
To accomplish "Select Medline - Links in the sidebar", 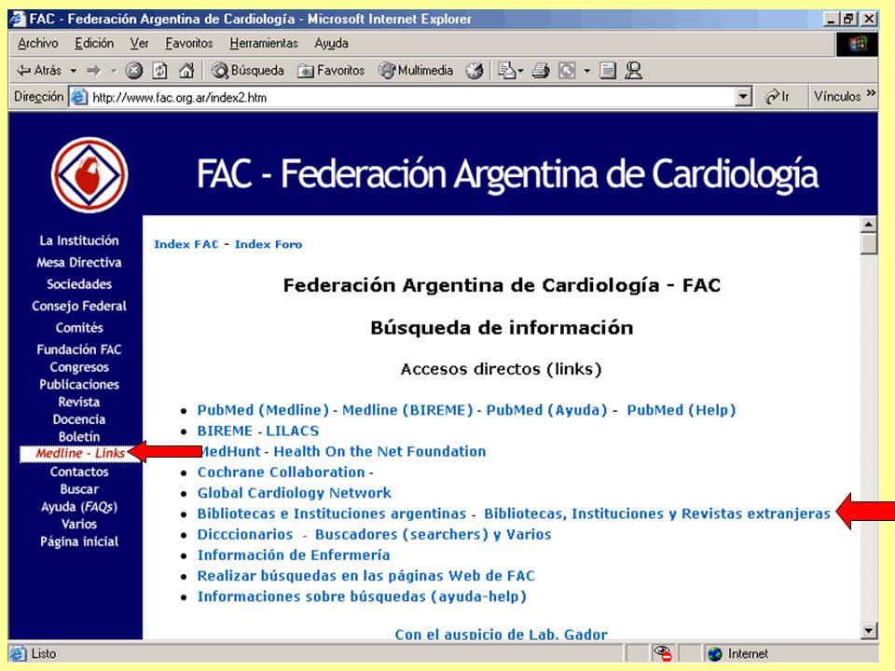I will coord(80,453).
